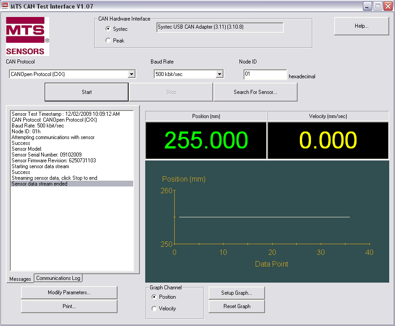Switch to the Communications Log tab
Image resolution: width=395 pixels, height=326 pixels.
click(58, 278)
